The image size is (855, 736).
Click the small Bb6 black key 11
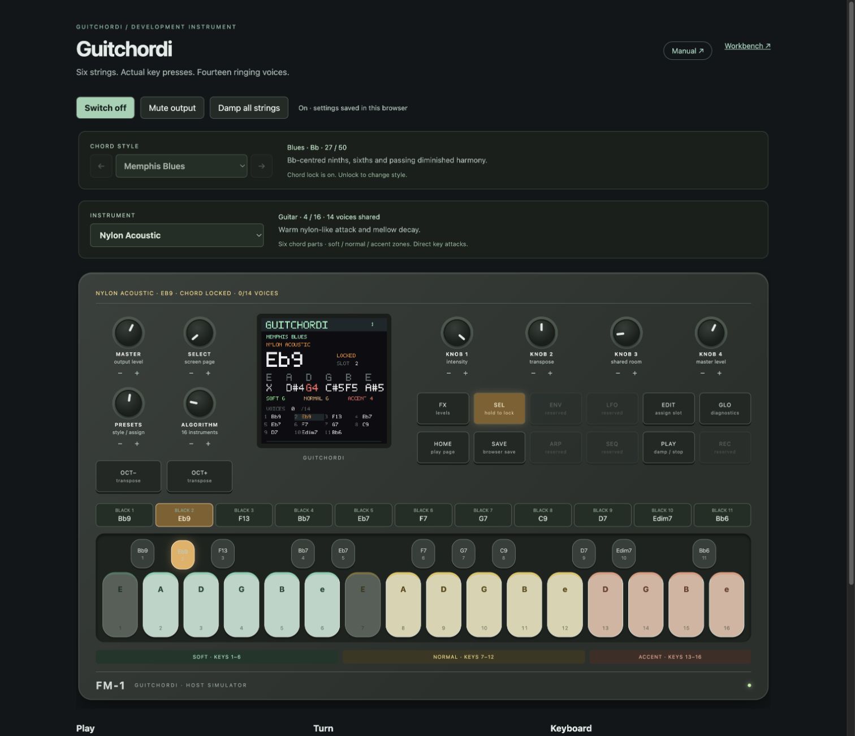point(704,554)
